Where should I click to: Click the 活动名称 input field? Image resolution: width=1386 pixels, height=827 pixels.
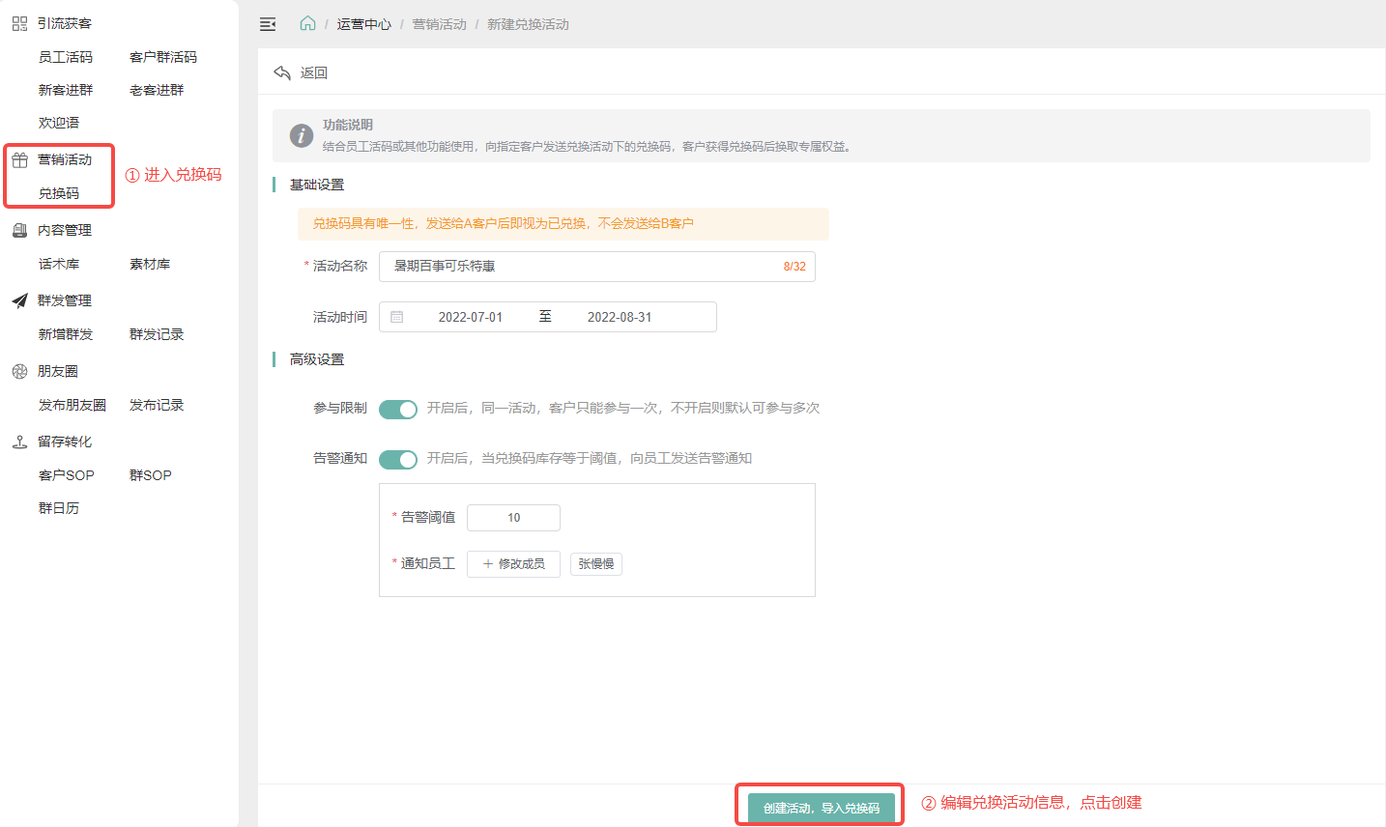[580, 267]
